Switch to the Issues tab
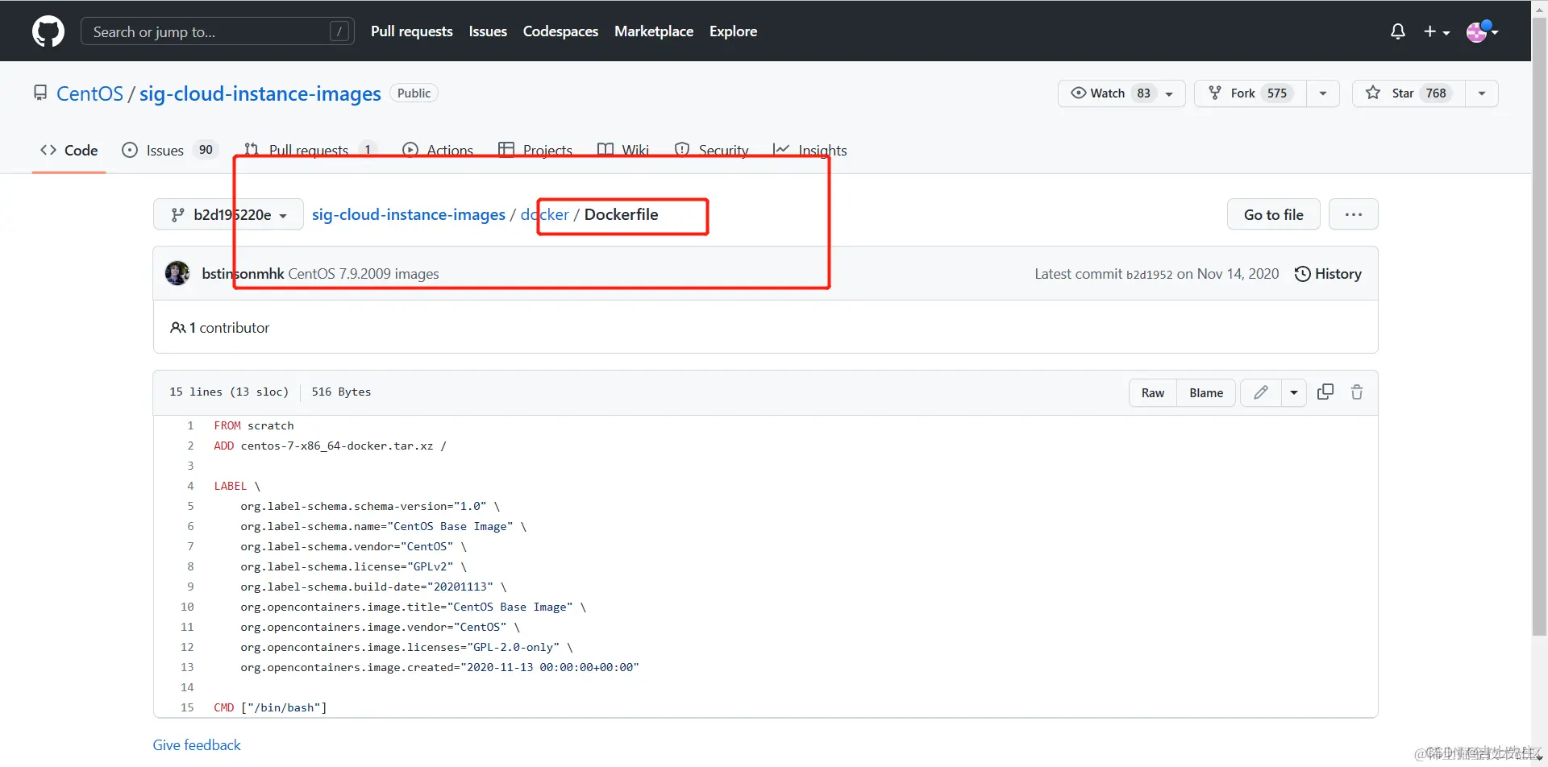The image size is (1548, 767). (x=169, y=150)
